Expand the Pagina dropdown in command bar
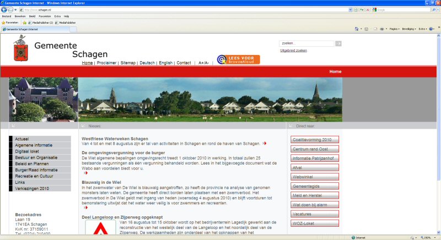Viewport: 441px width, 240px height. pos(395,29)
